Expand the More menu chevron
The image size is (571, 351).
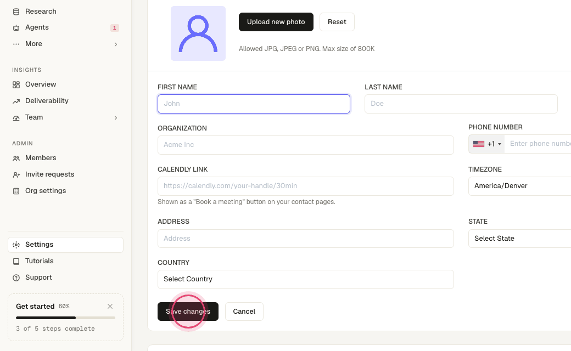click(116, 44)
